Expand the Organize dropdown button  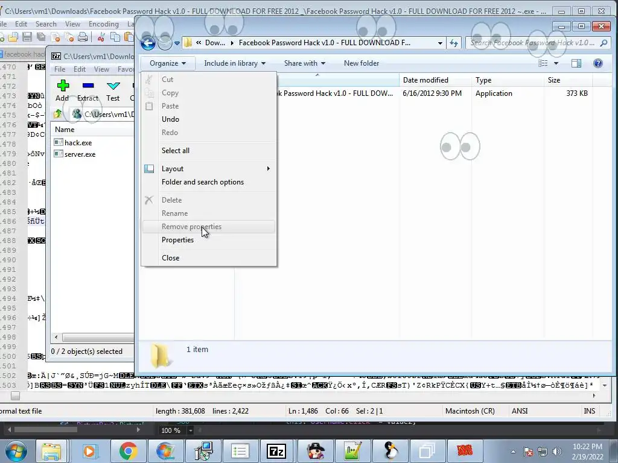pos(168,63)
